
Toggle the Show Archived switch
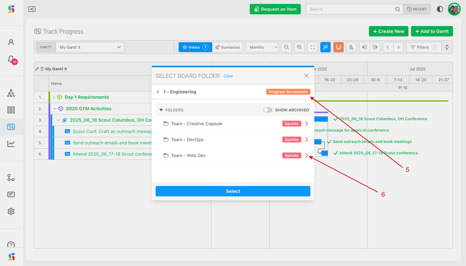[x=268, y=110]
